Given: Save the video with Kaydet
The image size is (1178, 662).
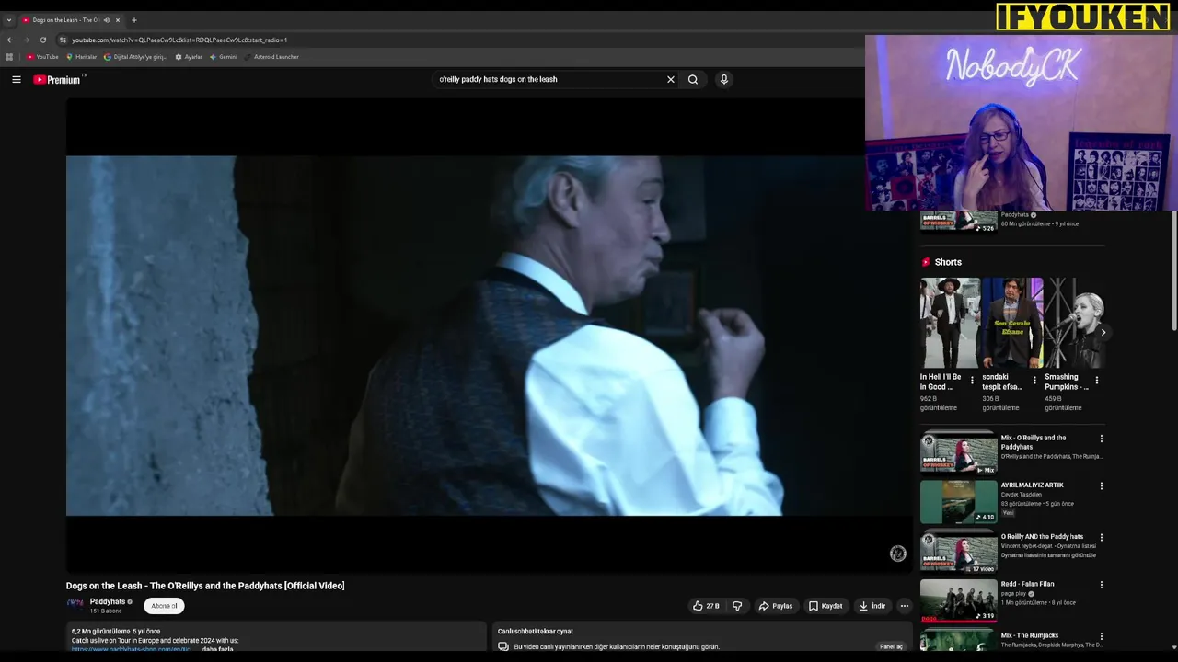Looking at the screenshot, I should [826, 606].
